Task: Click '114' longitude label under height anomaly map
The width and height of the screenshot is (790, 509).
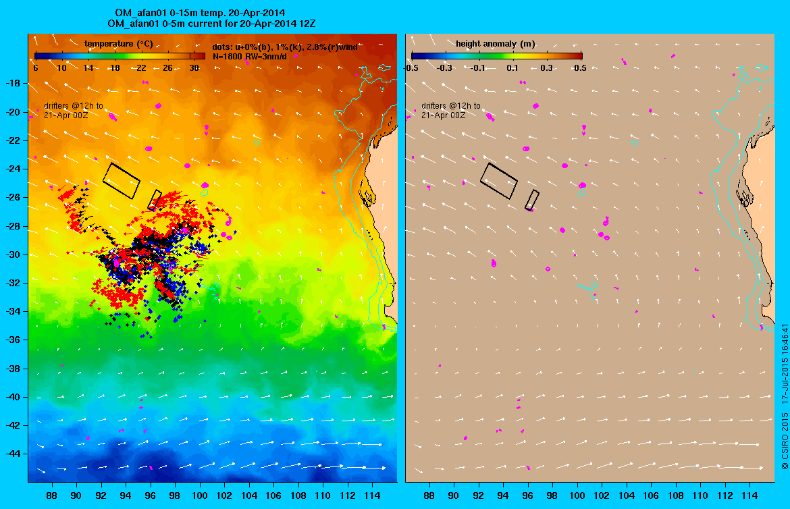Action: click(749, 495)
